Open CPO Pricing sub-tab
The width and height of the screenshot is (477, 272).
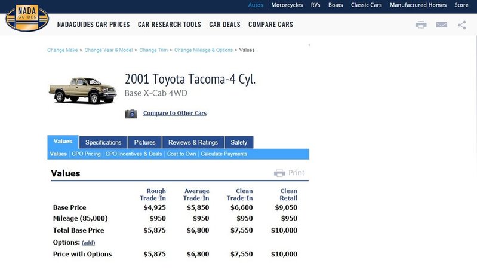tap(86, 154)
